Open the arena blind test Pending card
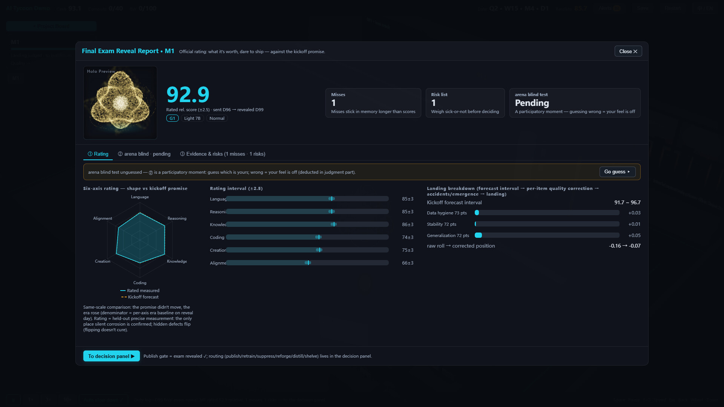 [575, 103]
